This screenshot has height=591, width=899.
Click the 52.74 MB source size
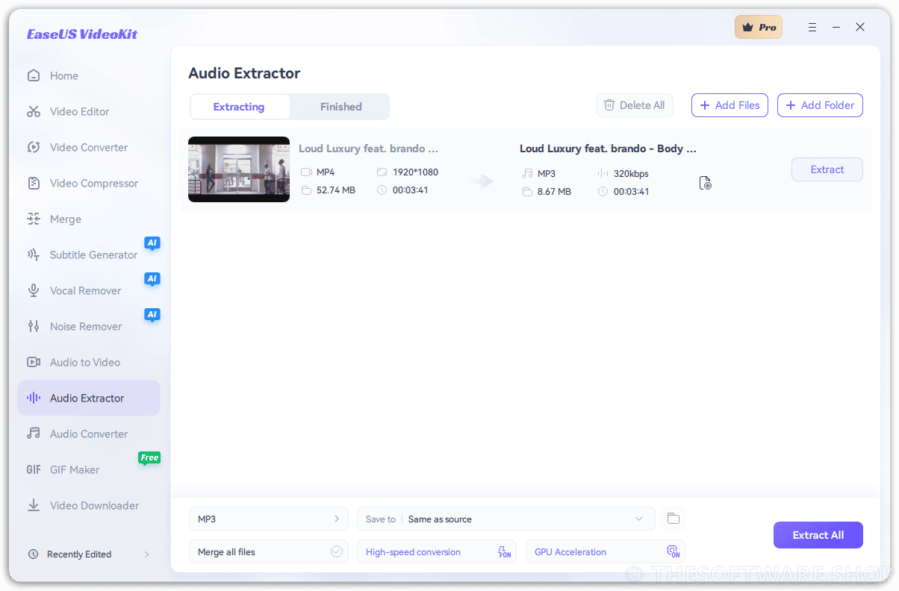point(336,190)
